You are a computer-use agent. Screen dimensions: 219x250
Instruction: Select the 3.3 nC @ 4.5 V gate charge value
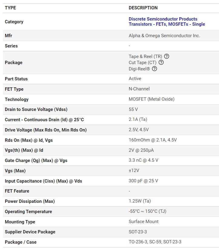pyautogui.click(x=144, y=160)
